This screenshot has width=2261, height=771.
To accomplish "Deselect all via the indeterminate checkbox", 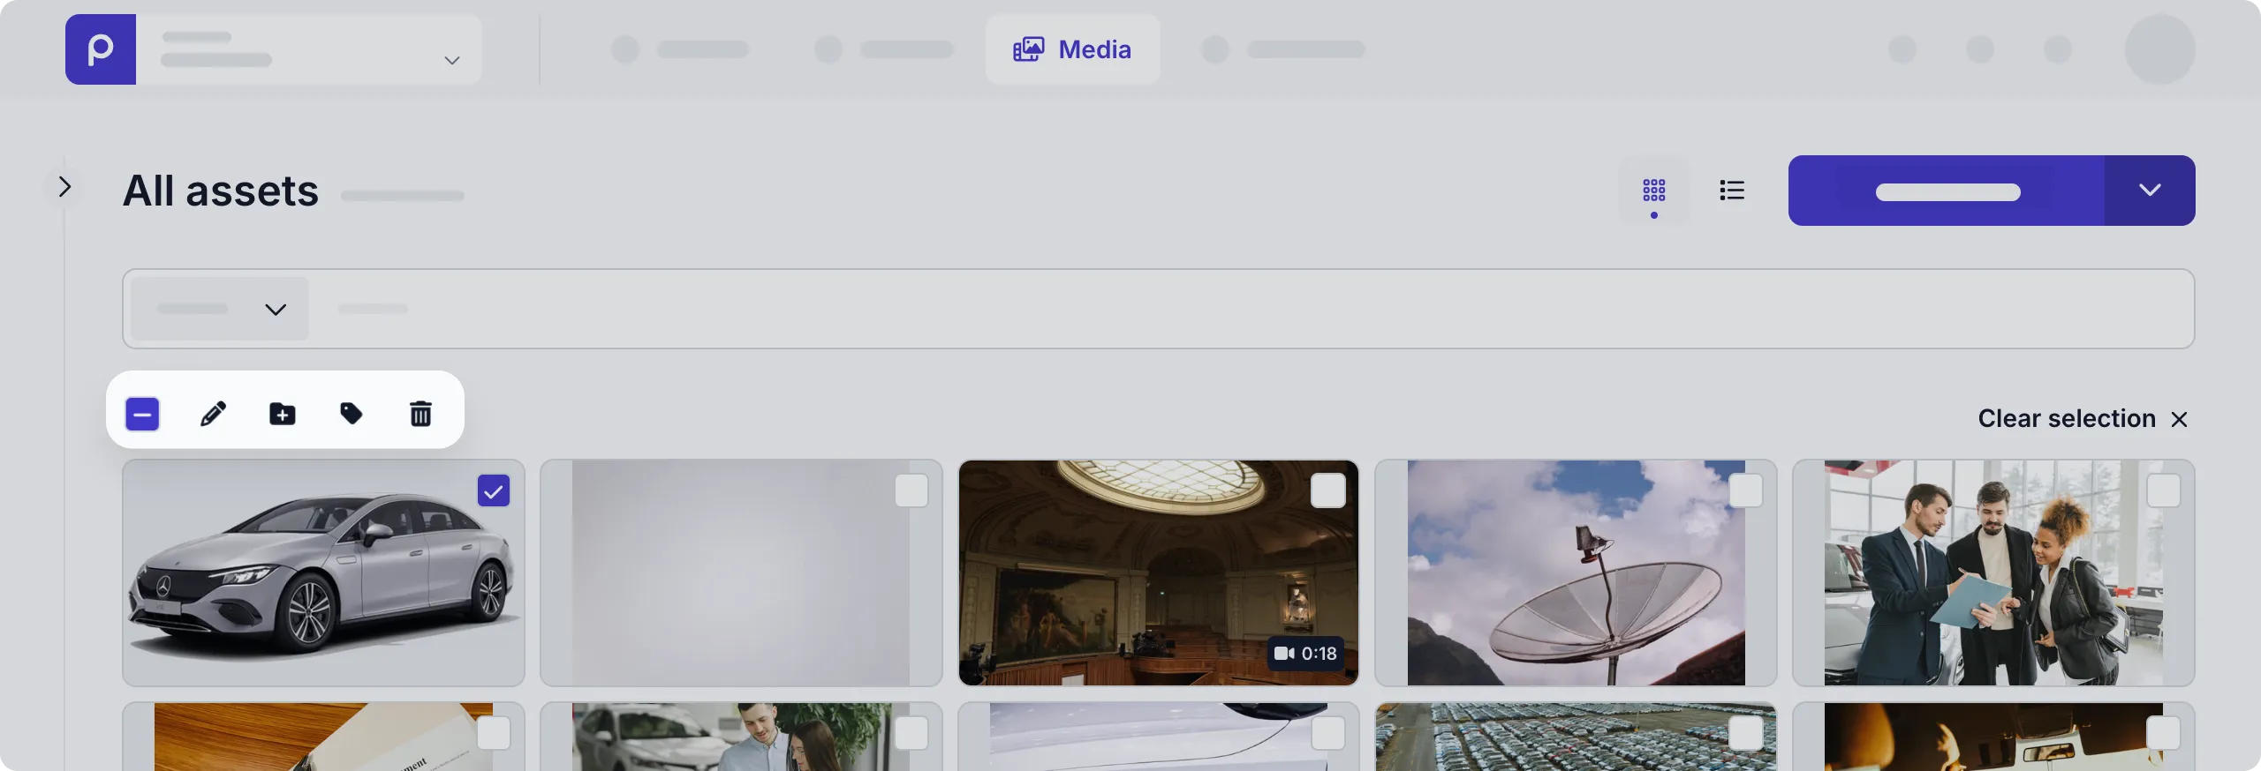I will 142,414.
